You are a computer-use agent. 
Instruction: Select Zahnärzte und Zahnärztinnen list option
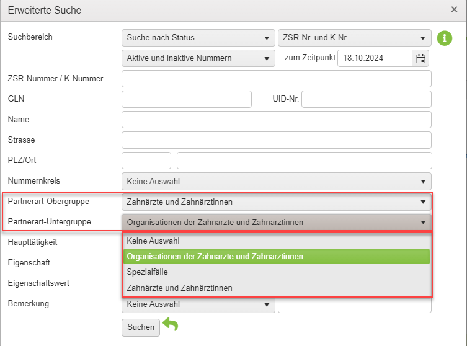click(277, 288)
